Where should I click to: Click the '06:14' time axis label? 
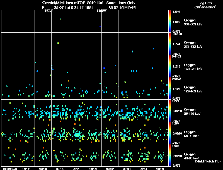coord(60,169)
